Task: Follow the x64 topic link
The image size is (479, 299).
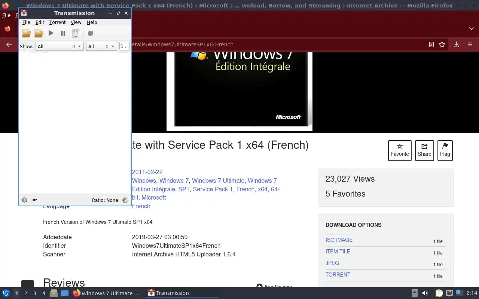Action: click(x=263, y=189)
